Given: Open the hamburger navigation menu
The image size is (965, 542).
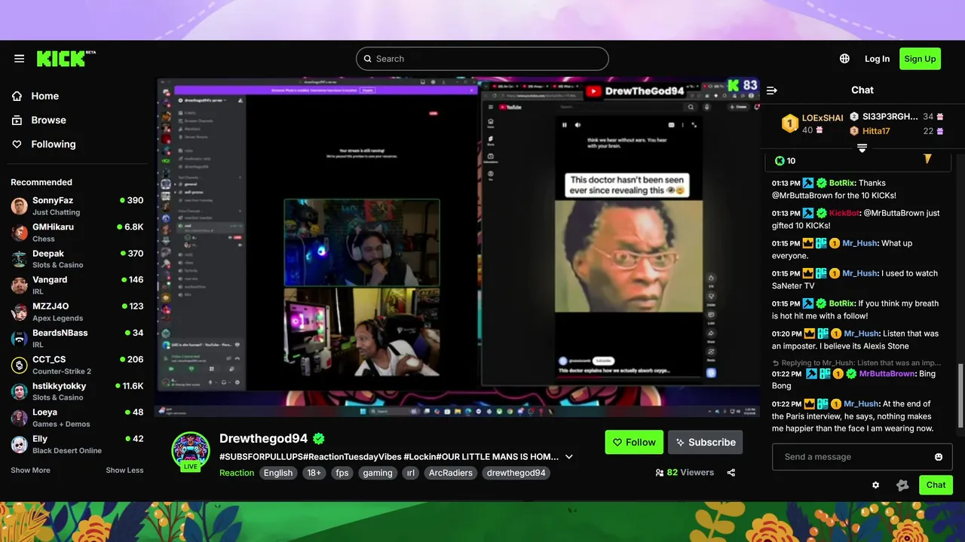Looking at the screenshot, I should click(x=20, y=59).
